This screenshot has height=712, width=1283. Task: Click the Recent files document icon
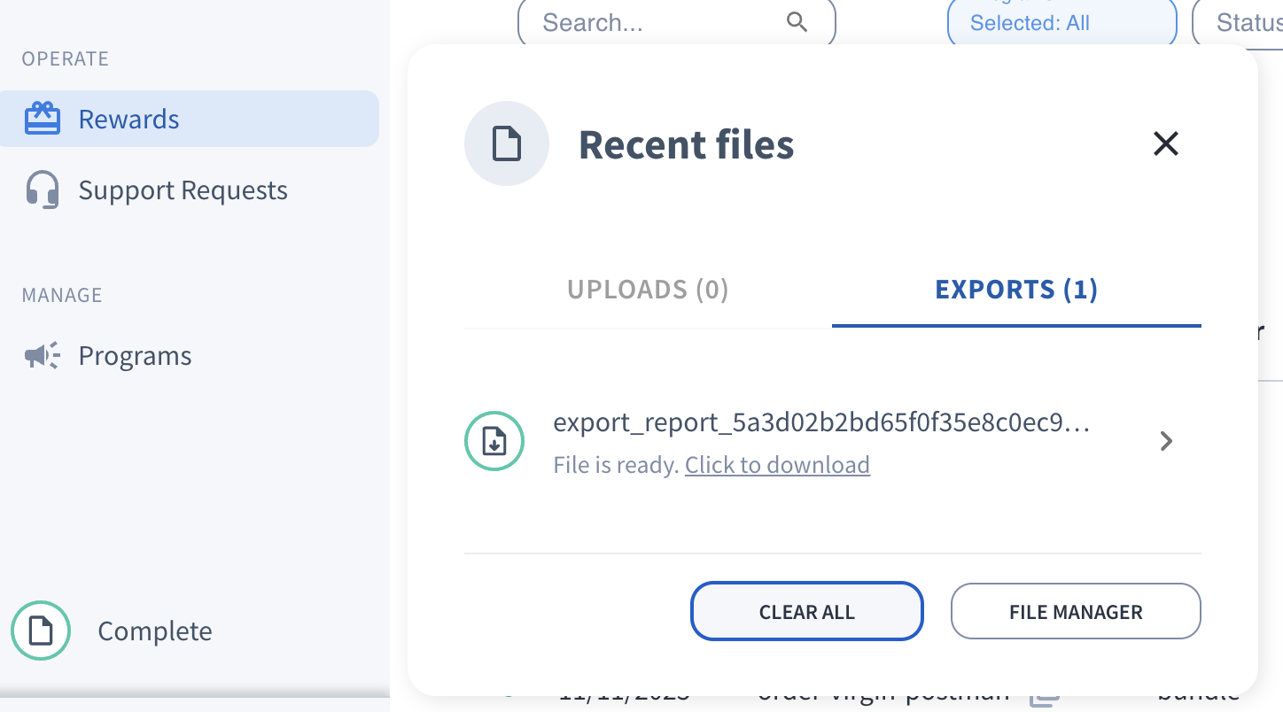(507, 143)
